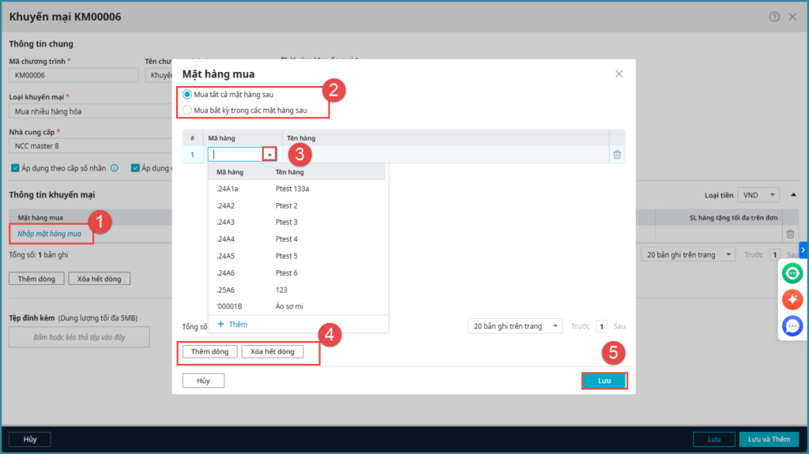809x454 pixels.
Task: Close the Mặt hàng mua dialog
Action: click(619, 73)
